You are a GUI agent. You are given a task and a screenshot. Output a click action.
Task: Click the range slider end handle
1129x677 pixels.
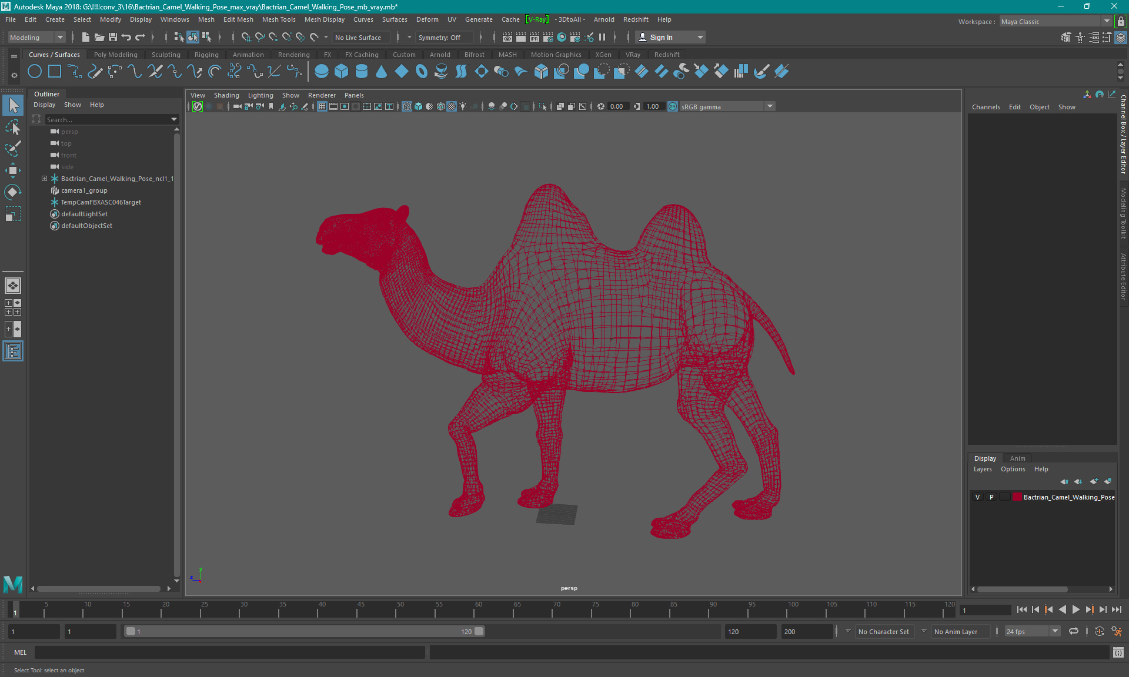(479, 631)
